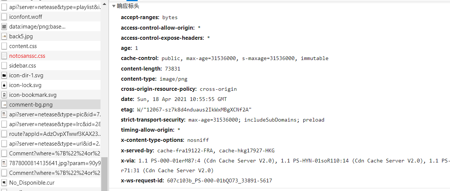Click the No_Disponible.cur cursor file icon
The image size is (450, 191).
click(4, 183)
